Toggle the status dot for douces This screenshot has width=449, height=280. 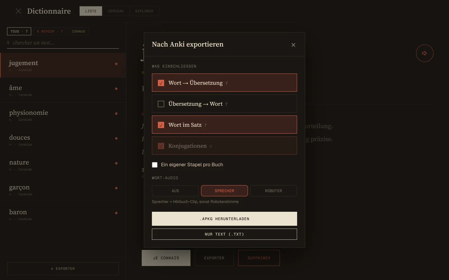coord(116,138)
